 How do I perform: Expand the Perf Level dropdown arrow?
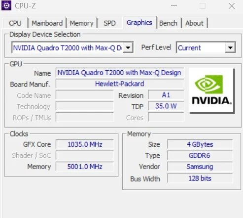pyautogui.click(x=230, y=48)
